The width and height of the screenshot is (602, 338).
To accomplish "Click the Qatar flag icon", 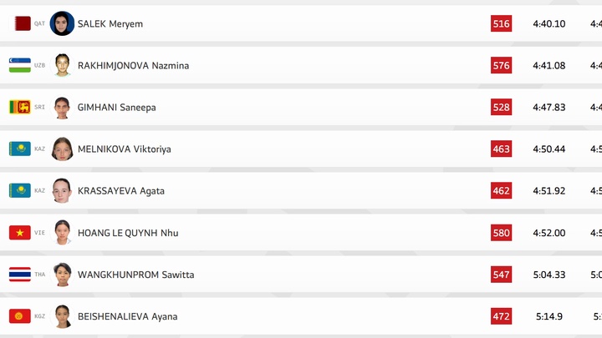I will [20, 24].
